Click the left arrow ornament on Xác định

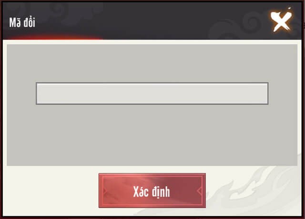[105, 191]
